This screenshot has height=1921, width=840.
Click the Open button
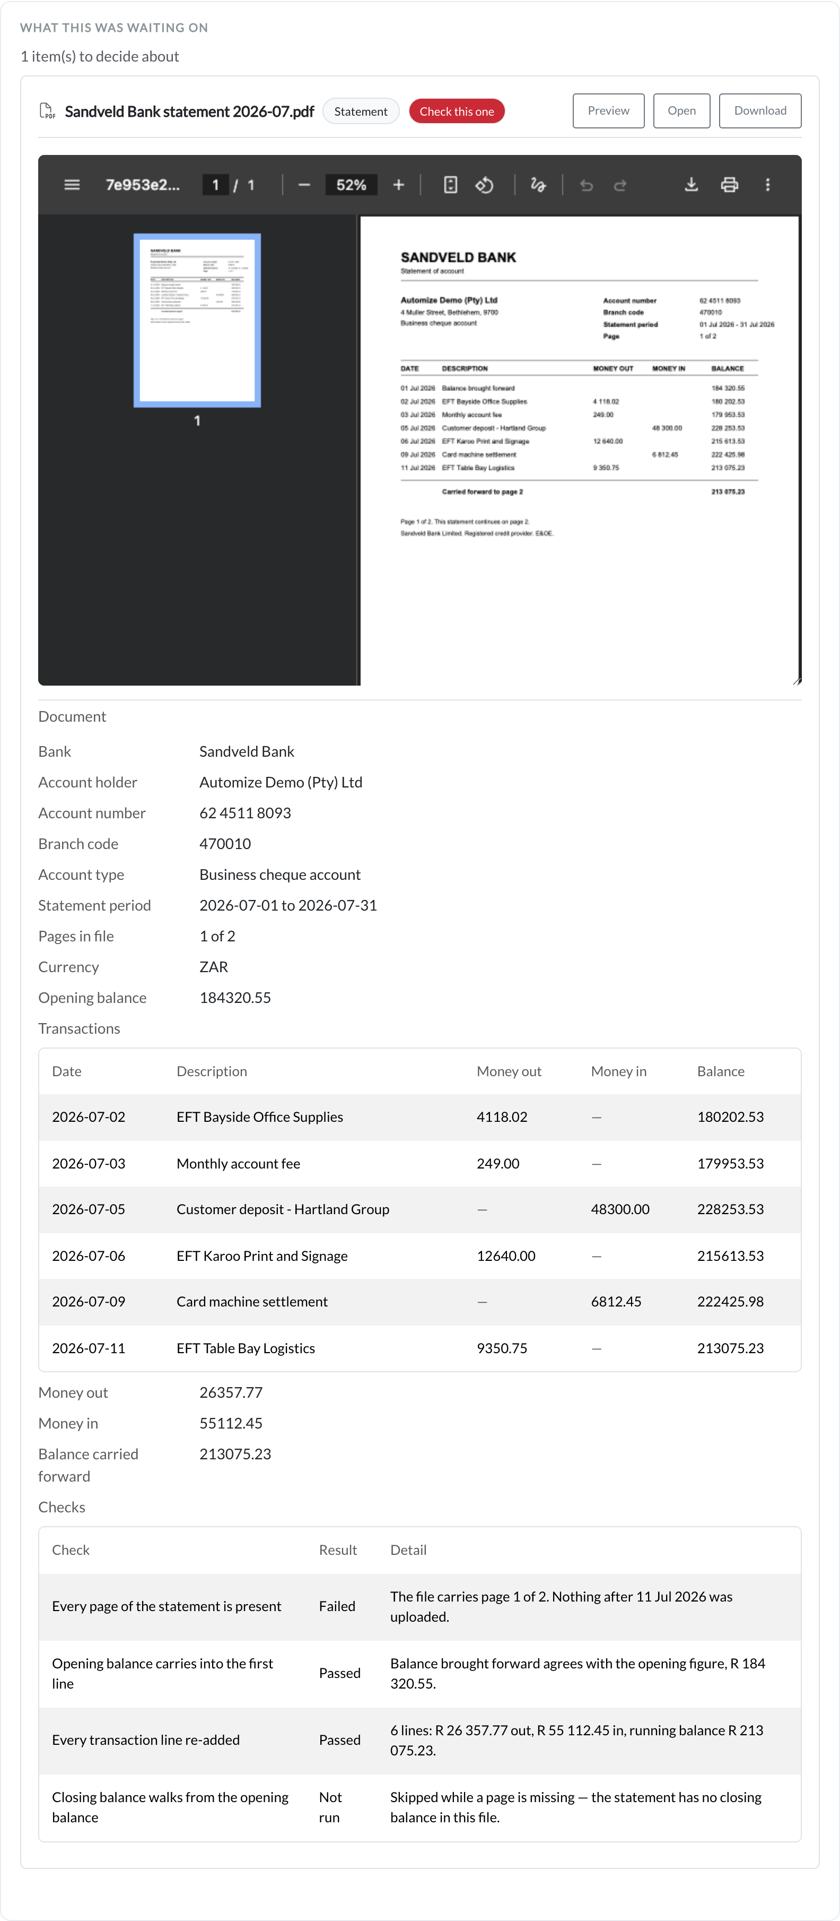tap(681, 110)
